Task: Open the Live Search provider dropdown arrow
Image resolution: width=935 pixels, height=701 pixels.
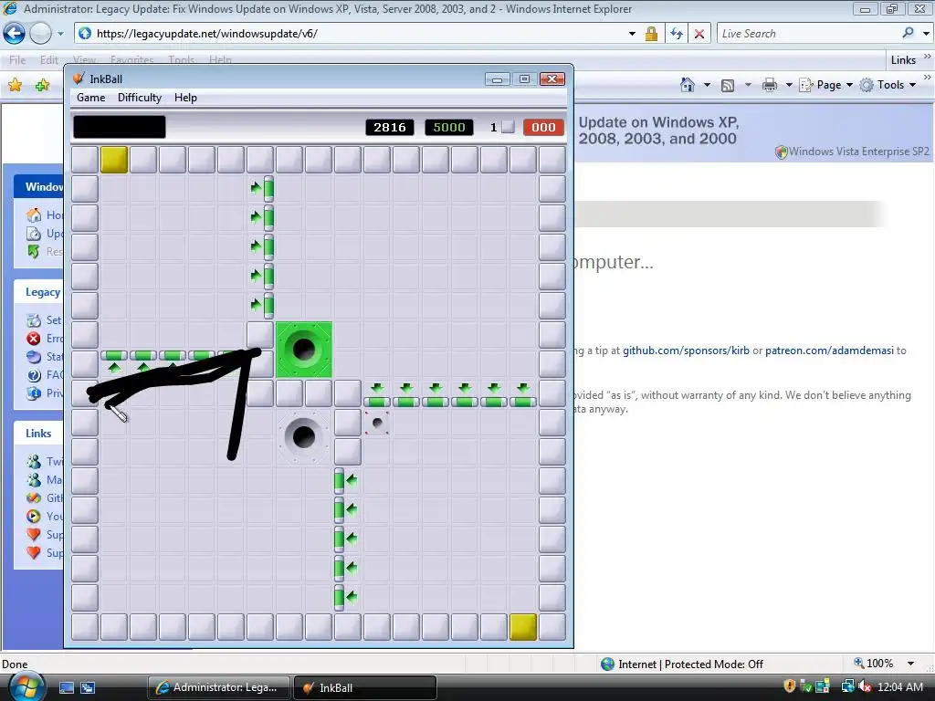Action: coord(926,34)
